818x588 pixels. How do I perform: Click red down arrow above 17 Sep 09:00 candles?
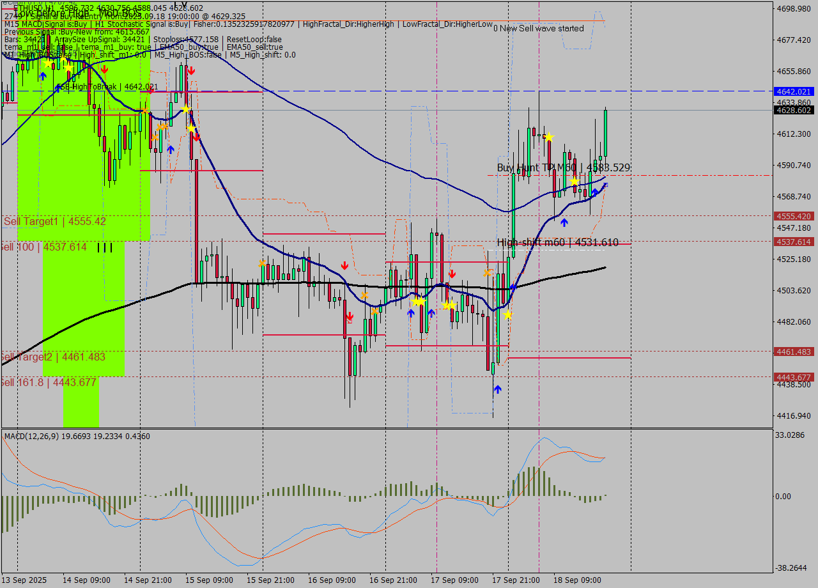(x=452, y=274)
